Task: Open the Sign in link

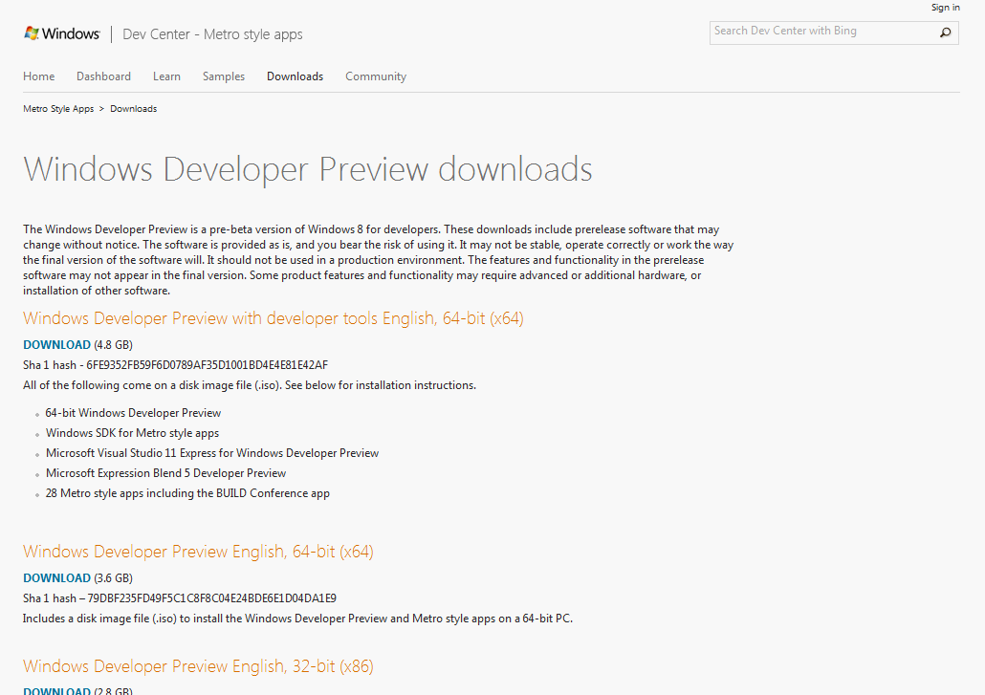Action: click(x=946, y=8)
